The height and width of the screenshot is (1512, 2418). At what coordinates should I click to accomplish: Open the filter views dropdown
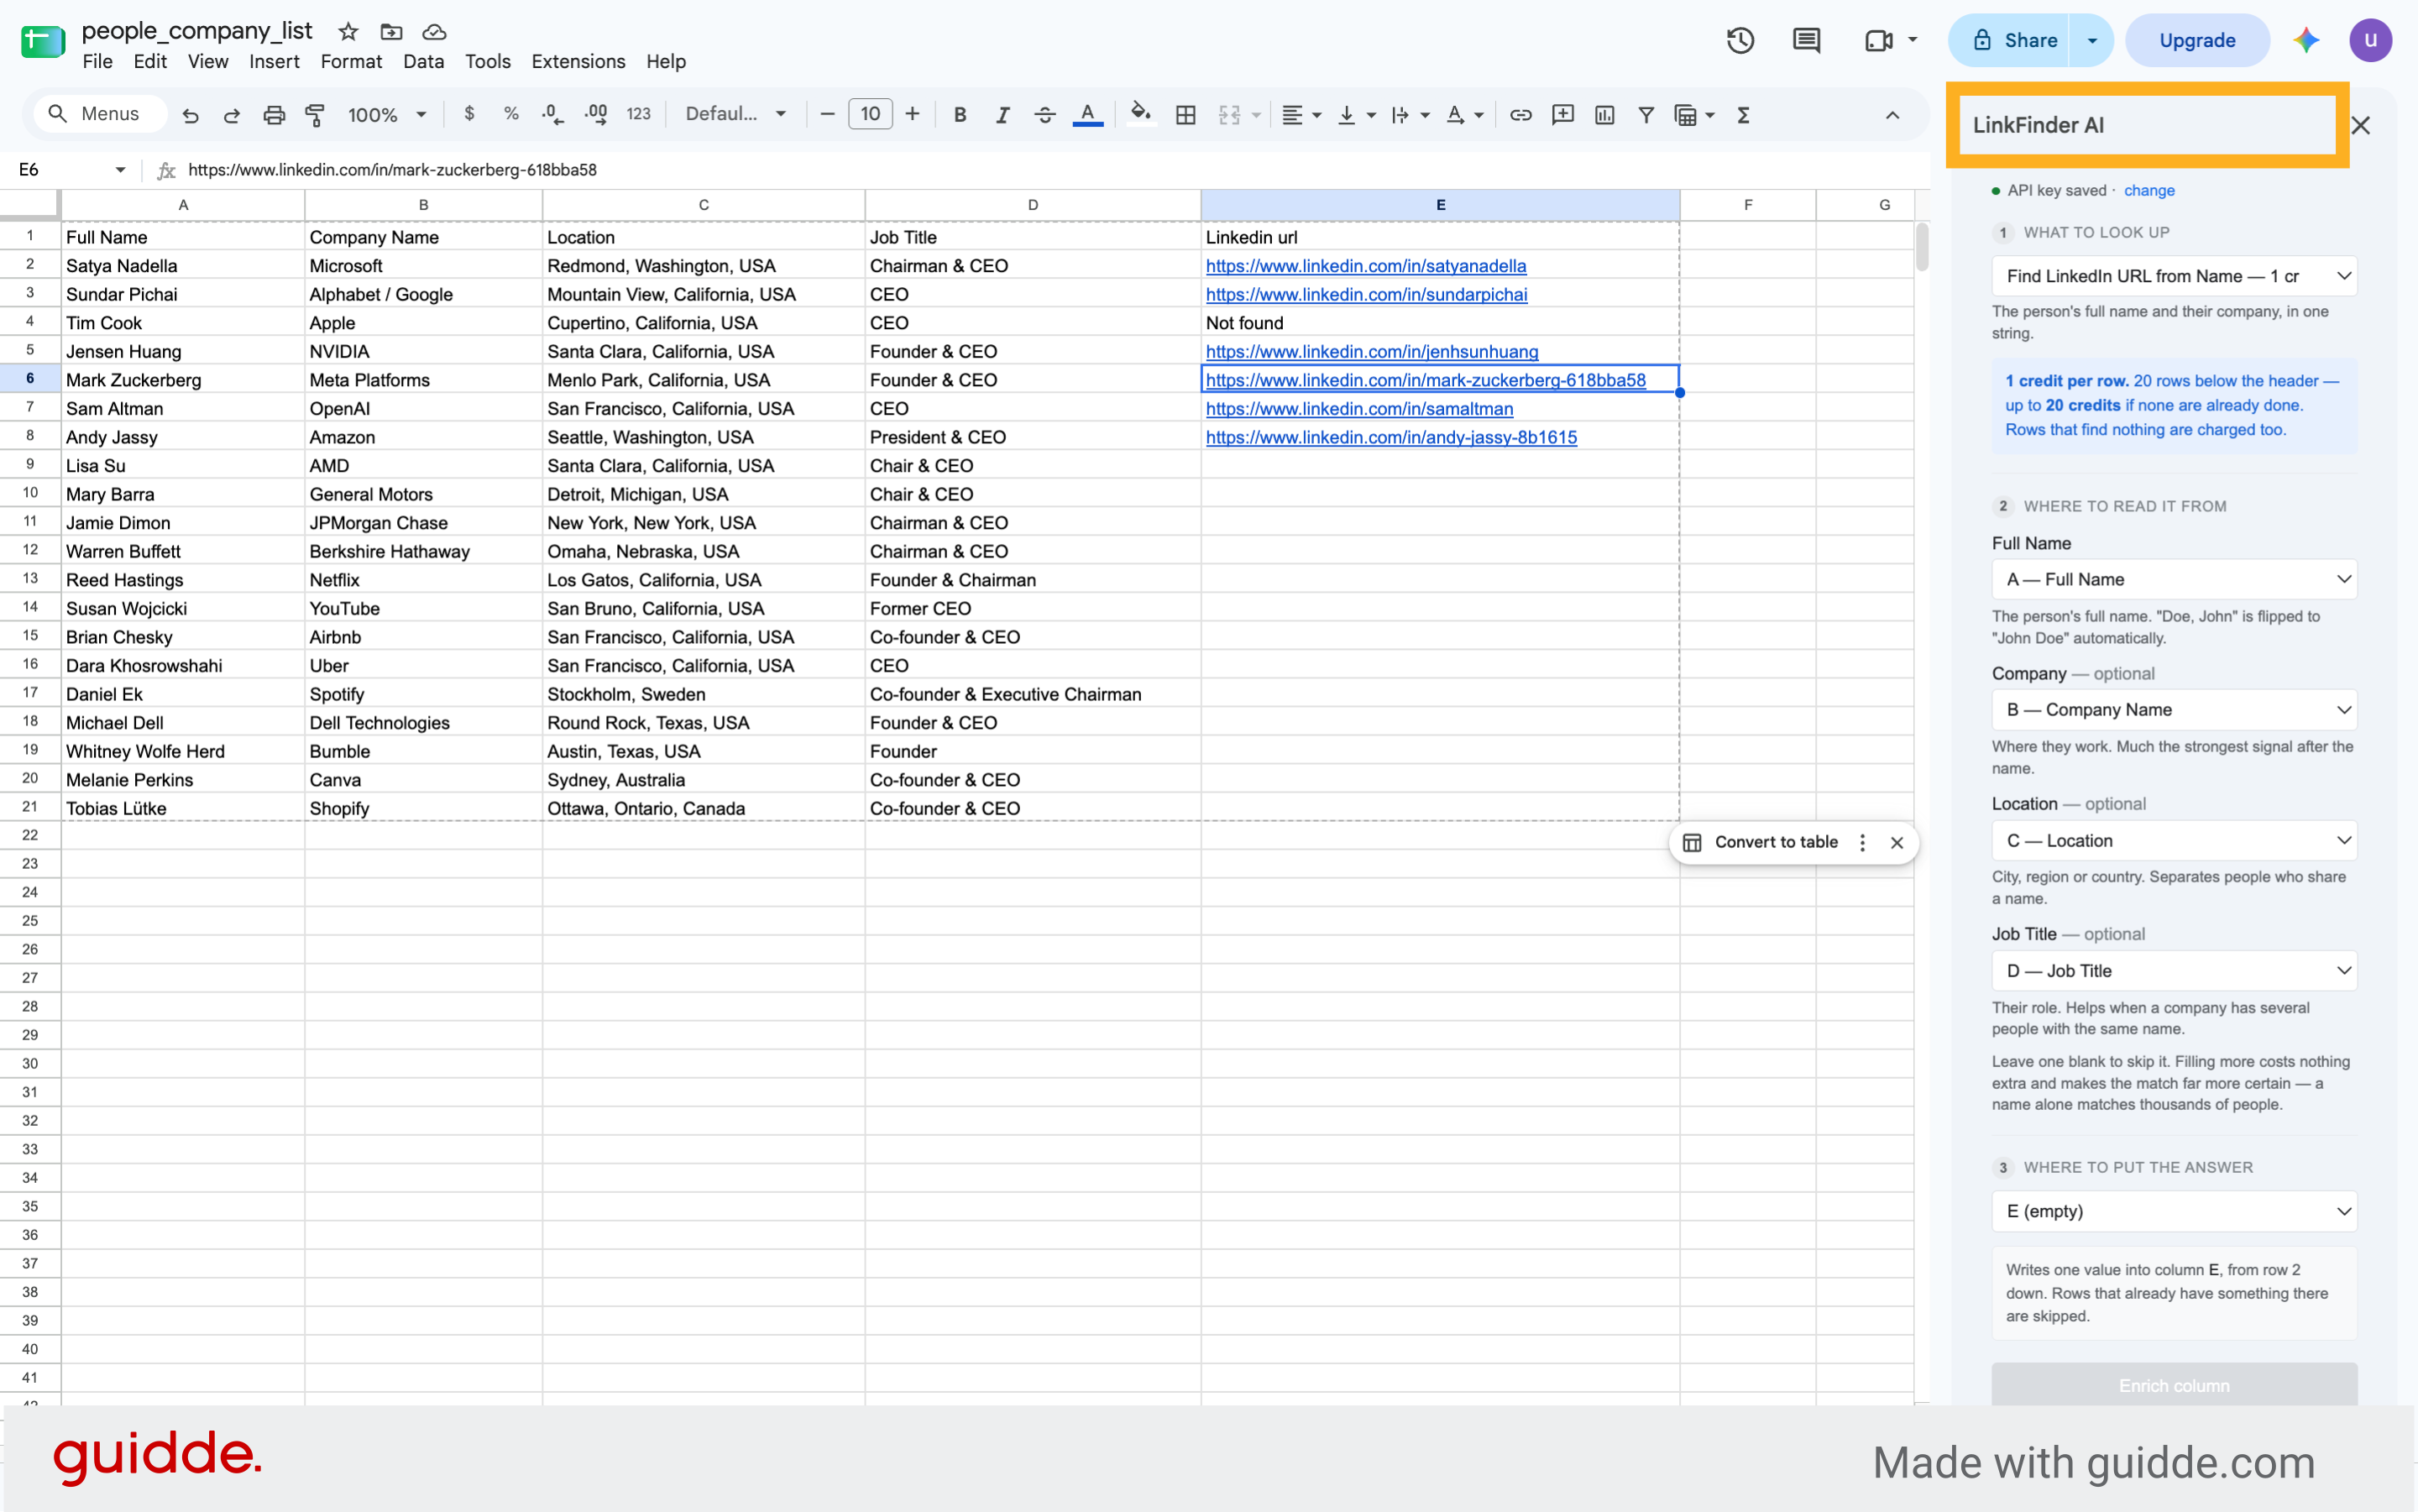(1694, 115)
